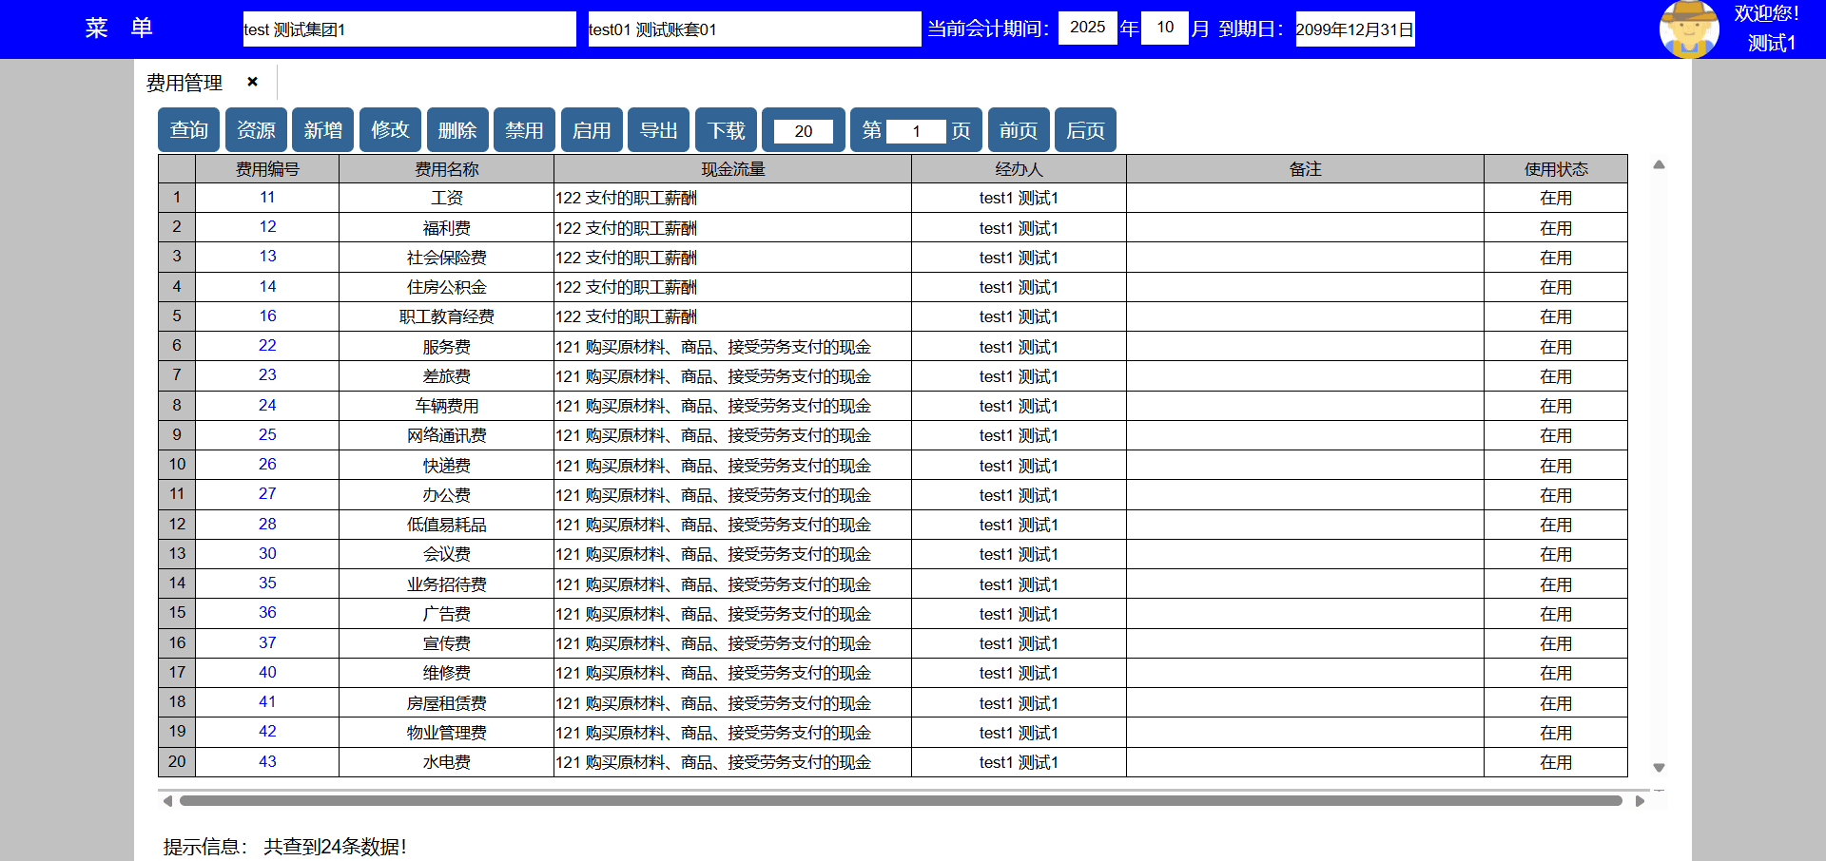Open the test 测试集团1 group selector
The width and height of the screenshot is (1826, 861).
[x=409, y=29]
